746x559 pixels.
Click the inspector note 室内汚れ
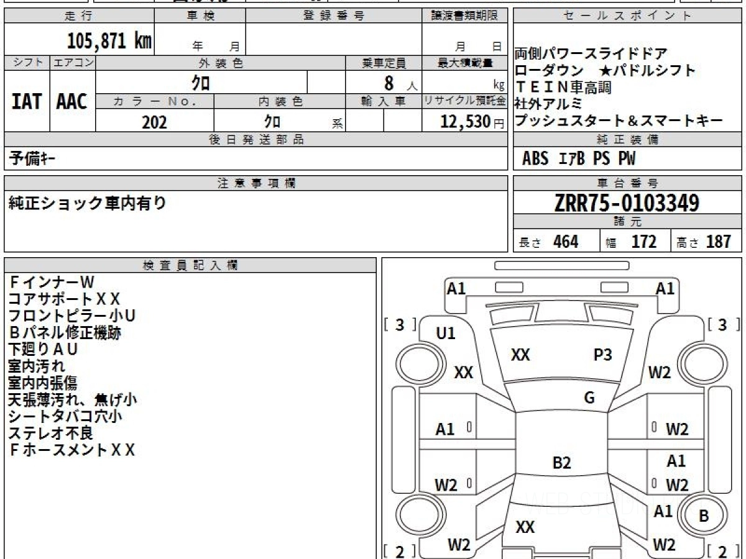tap(37, 366)
